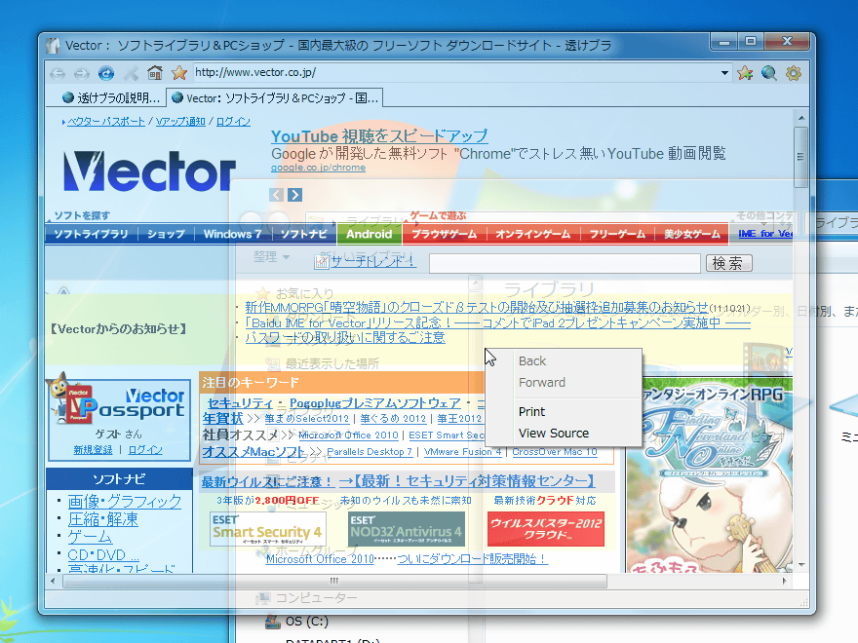Open Windows 7 navigation item

(x=233, y=234)
